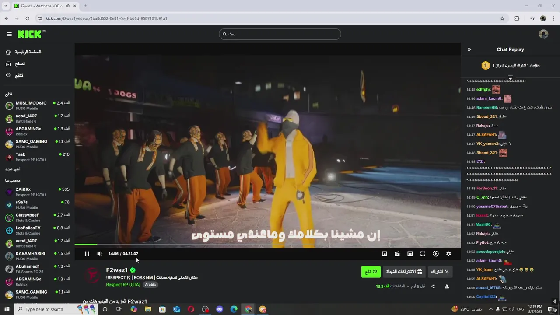Bookmark this page with the star
The height and width of the screenshot is (315, 560).
(x=502, y=18)
